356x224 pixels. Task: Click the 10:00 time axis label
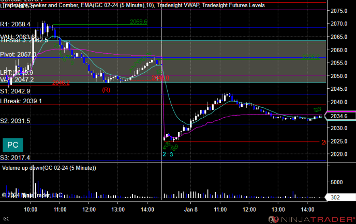31,209
